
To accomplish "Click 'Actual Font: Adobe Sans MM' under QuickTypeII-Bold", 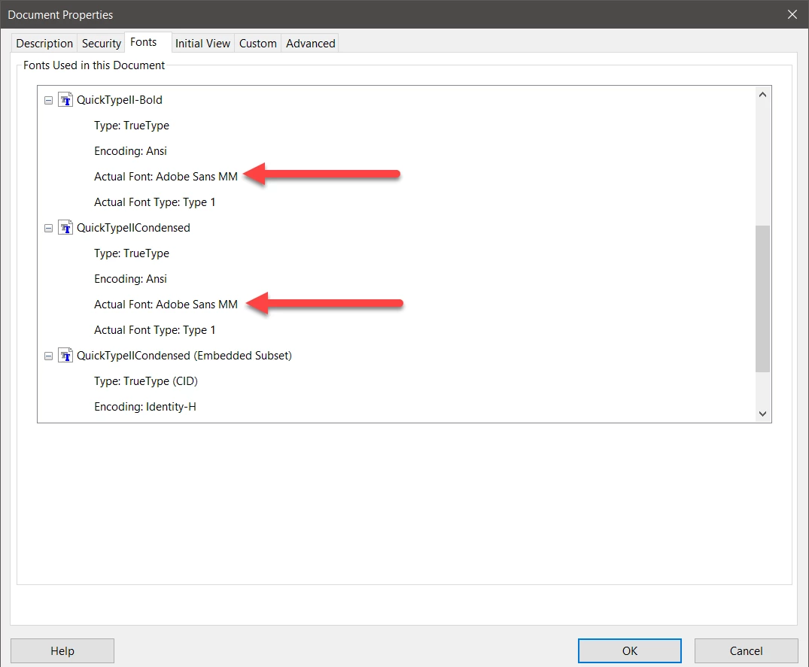I will click(166, 177).
